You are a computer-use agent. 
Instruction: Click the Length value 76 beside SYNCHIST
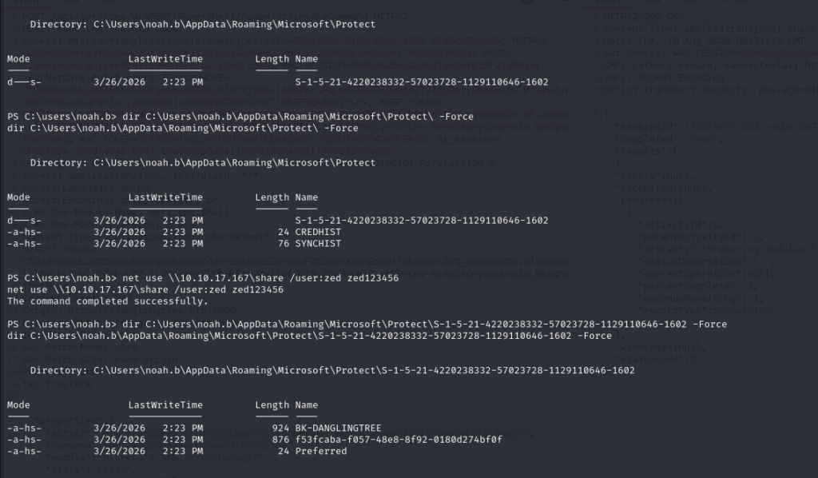pos(284,243)
